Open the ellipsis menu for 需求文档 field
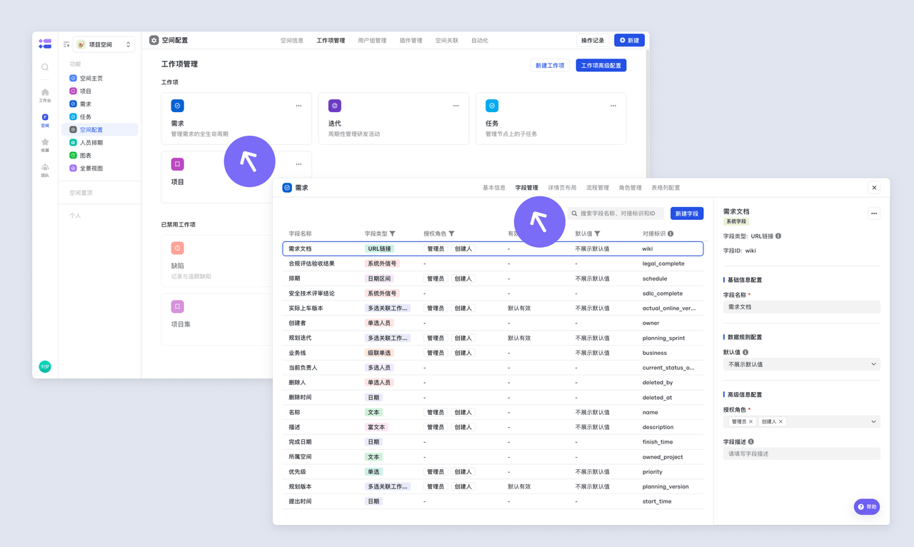 click(874, 214)
